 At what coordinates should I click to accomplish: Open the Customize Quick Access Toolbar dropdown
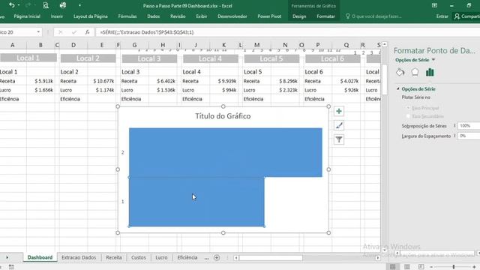click(x=79, y=5)
